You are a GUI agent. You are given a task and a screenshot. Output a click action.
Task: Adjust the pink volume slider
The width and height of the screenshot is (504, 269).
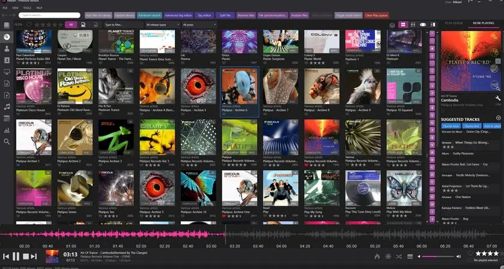(438, 256)
